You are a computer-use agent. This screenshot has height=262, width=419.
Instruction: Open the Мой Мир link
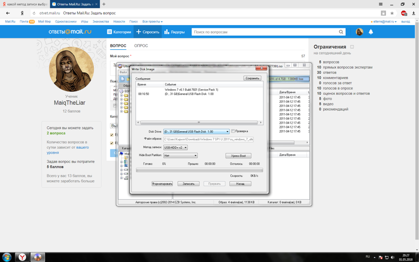45,21
